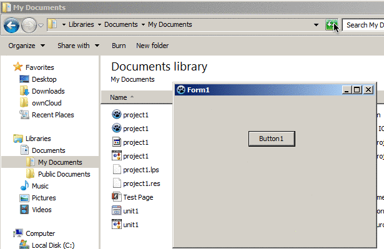Screen dimensions: 384x249
Task: Click the My Documents title bar folder icon
Action: (6, 7)
